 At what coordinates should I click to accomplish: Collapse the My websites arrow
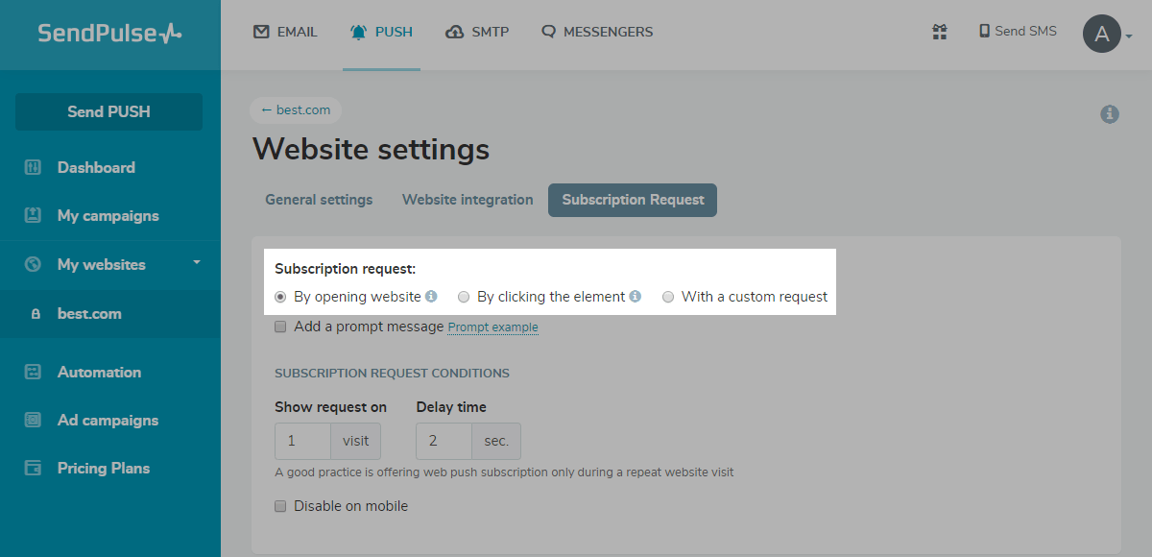(x=197, y=262)
